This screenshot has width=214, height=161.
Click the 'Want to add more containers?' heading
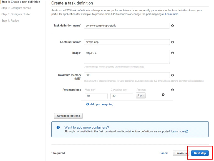coord(87,128)
